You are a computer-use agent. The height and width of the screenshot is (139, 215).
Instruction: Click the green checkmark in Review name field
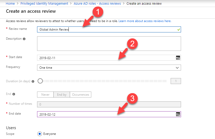point(178,30)
